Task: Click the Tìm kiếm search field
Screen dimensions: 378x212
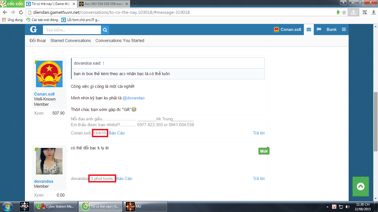Action: [72, 30]
